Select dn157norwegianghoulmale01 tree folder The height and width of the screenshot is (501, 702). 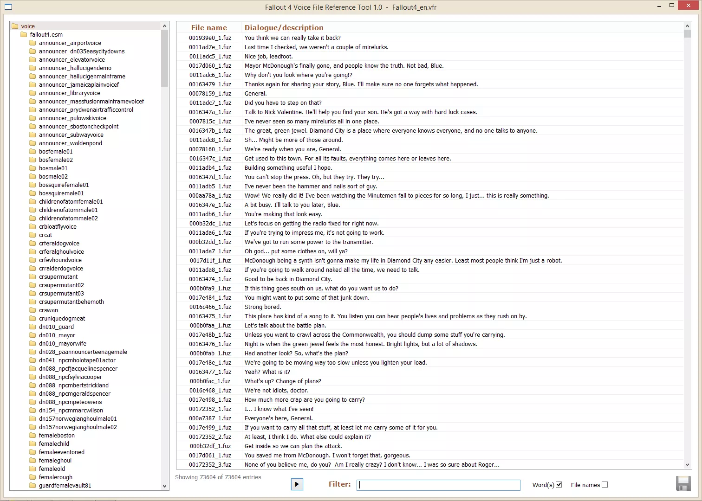(78, 418)
